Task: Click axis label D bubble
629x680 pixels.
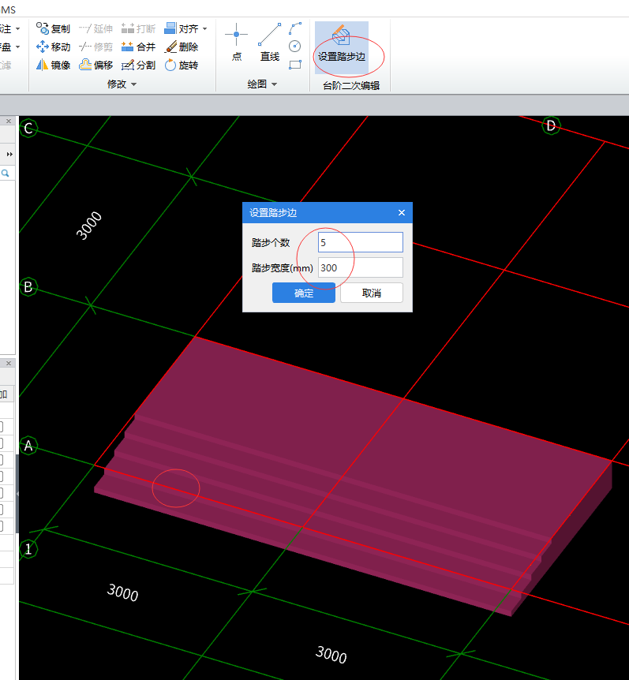Action: 551,125
